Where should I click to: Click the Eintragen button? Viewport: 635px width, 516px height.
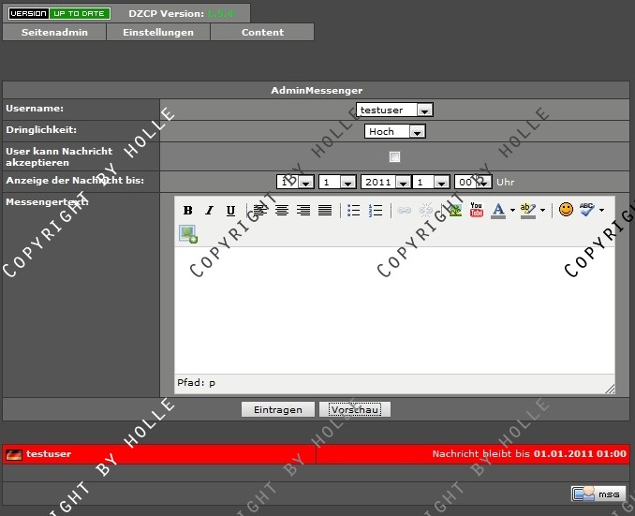[x=277, y=410]
